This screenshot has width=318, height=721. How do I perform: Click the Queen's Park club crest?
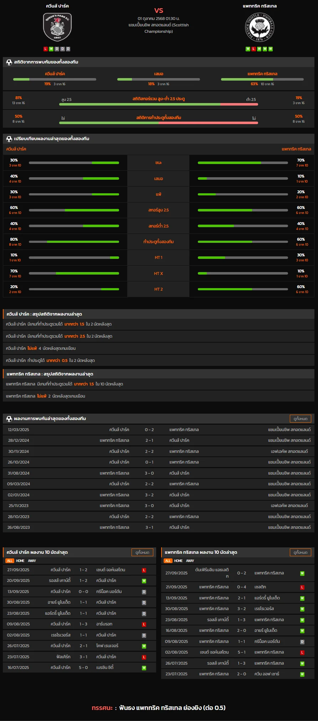point(57,27)
